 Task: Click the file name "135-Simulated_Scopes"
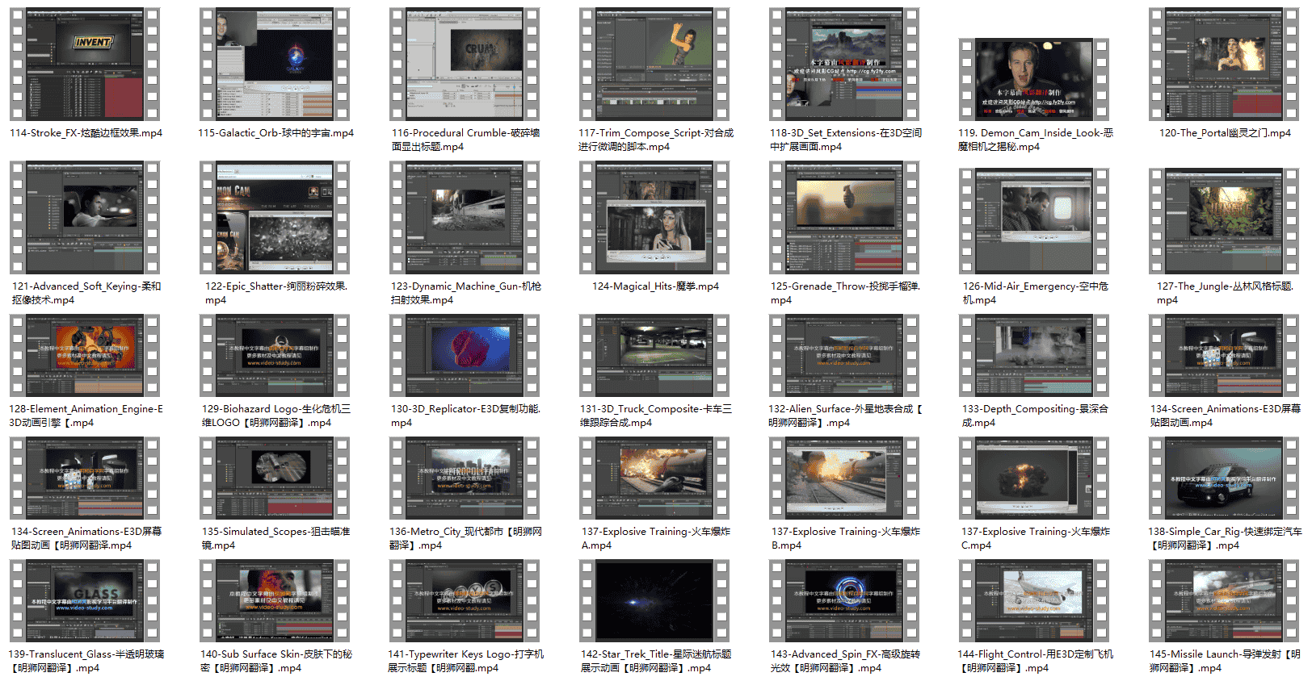coord(275,538)
